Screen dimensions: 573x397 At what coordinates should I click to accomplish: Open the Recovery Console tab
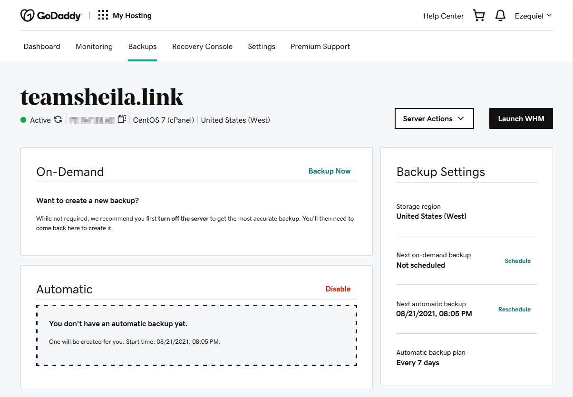tap(202, 47)
